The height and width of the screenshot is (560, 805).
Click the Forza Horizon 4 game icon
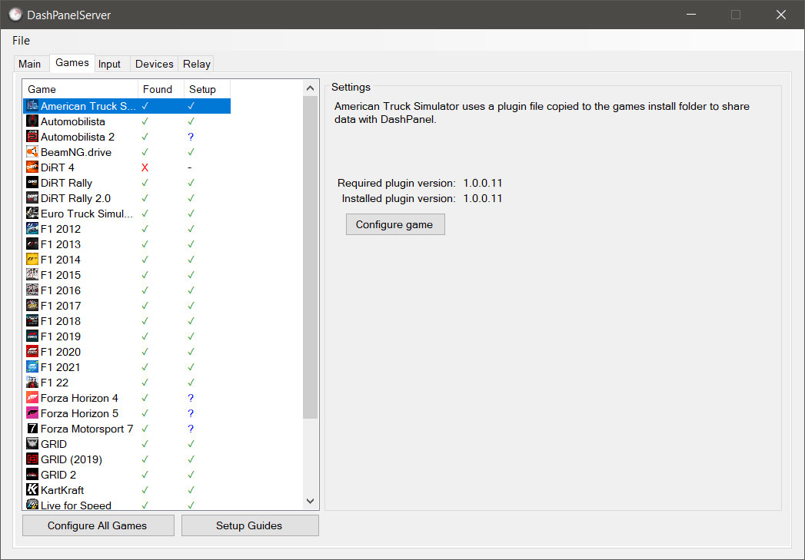click(32, 398)
